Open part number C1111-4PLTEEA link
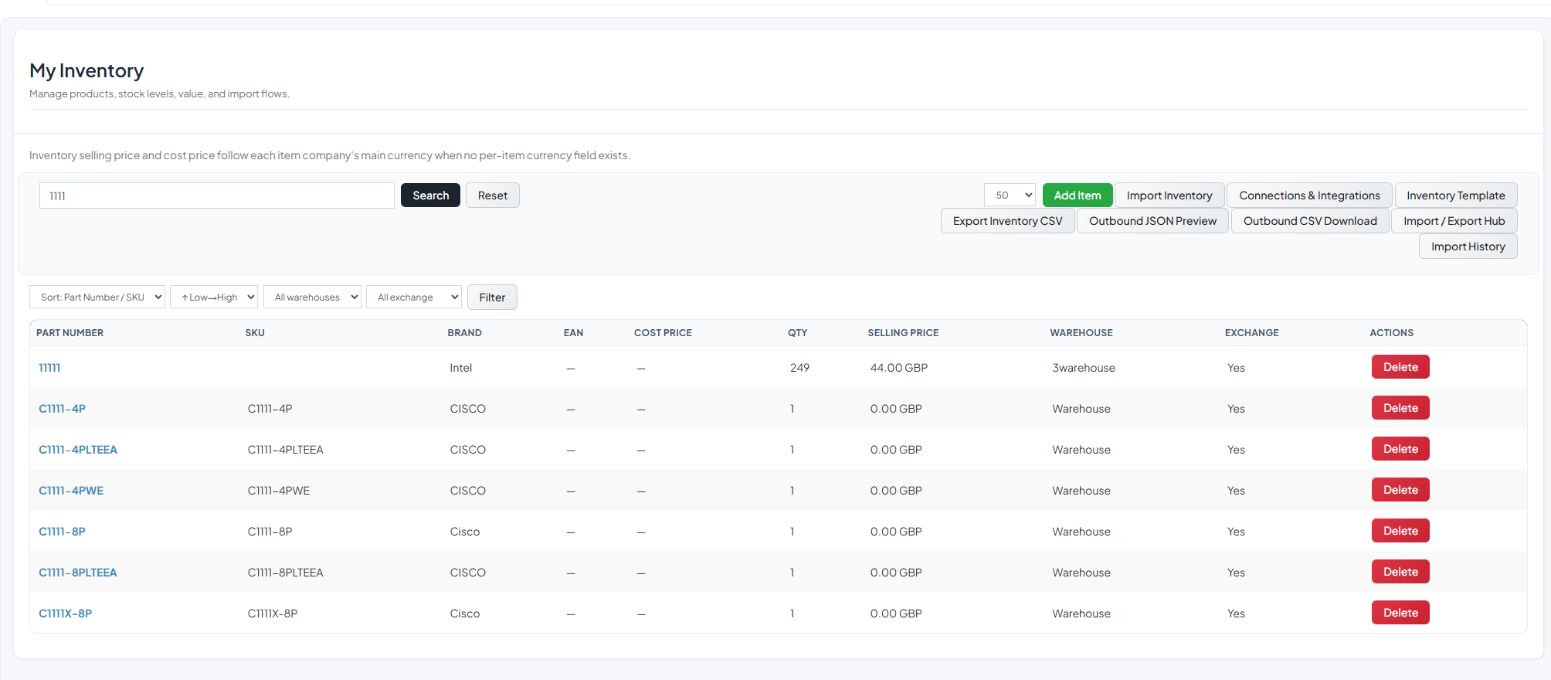The image size is (1551, 680). pos(78,450)
